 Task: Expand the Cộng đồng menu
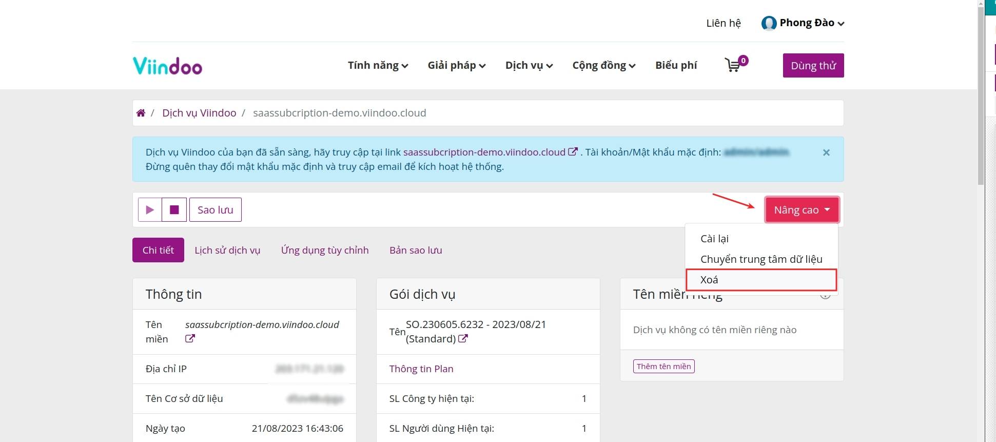[x=604, y=65]
